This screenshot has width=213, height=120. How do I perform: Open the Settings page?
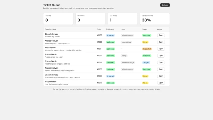click(165, 5)
